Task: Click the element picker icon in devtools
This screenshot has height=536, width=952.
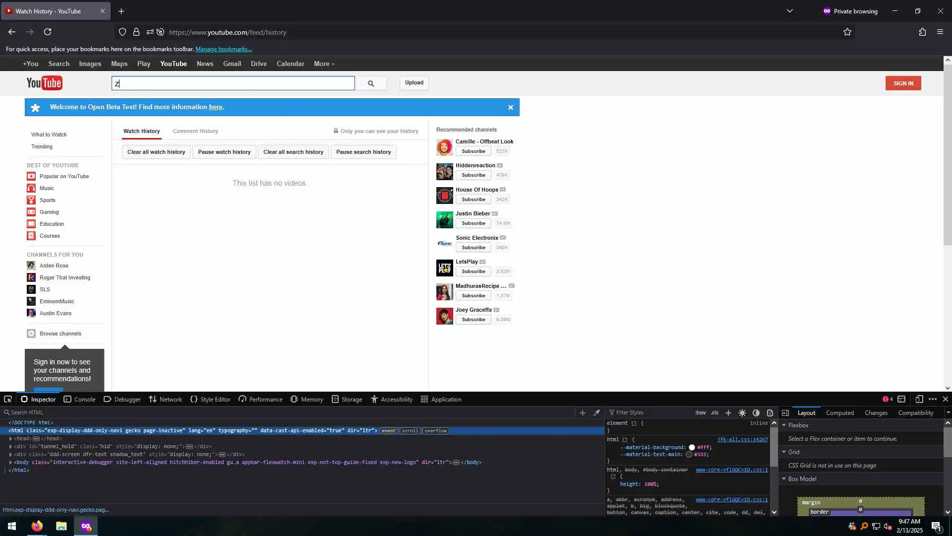Action: tap(8, 399)
